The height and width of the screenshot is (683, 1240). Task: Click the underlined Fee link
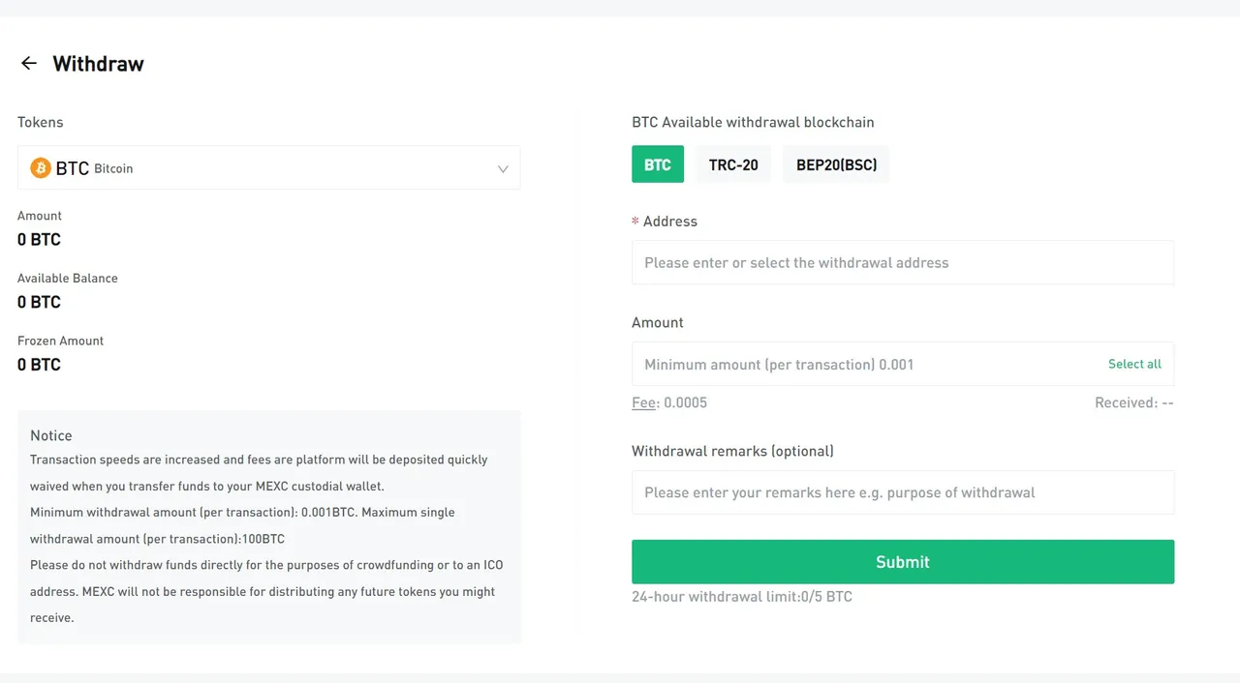click(643, 402)
